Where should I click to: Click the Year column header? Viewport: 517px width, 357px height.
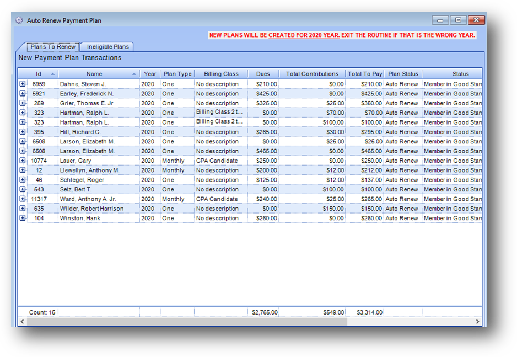click(x=150, y=74)
